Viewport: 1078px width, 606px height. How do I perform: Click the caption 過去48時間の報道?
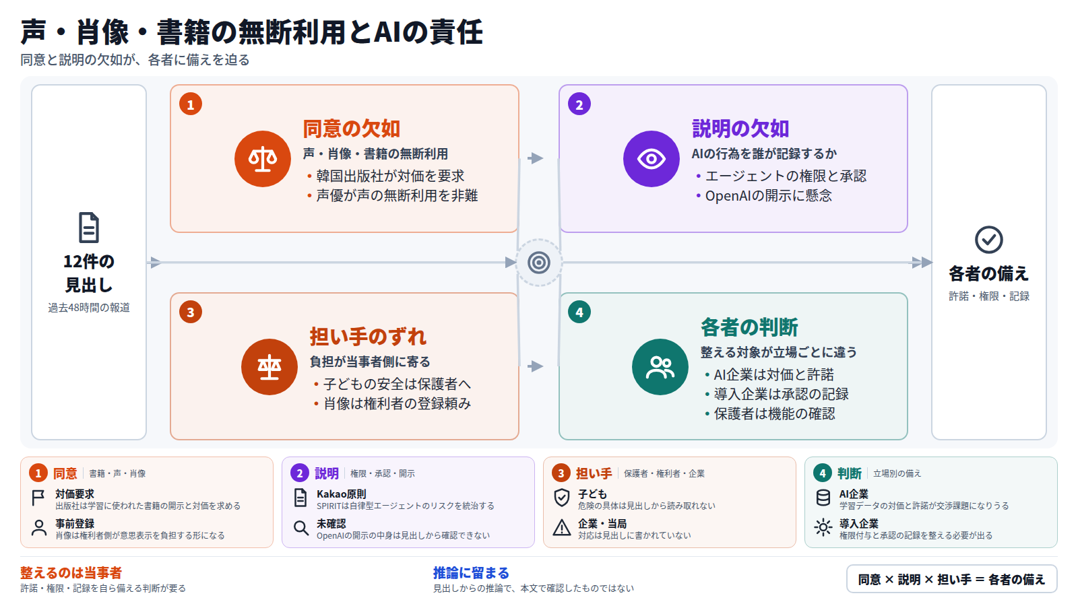click(89, 308)
